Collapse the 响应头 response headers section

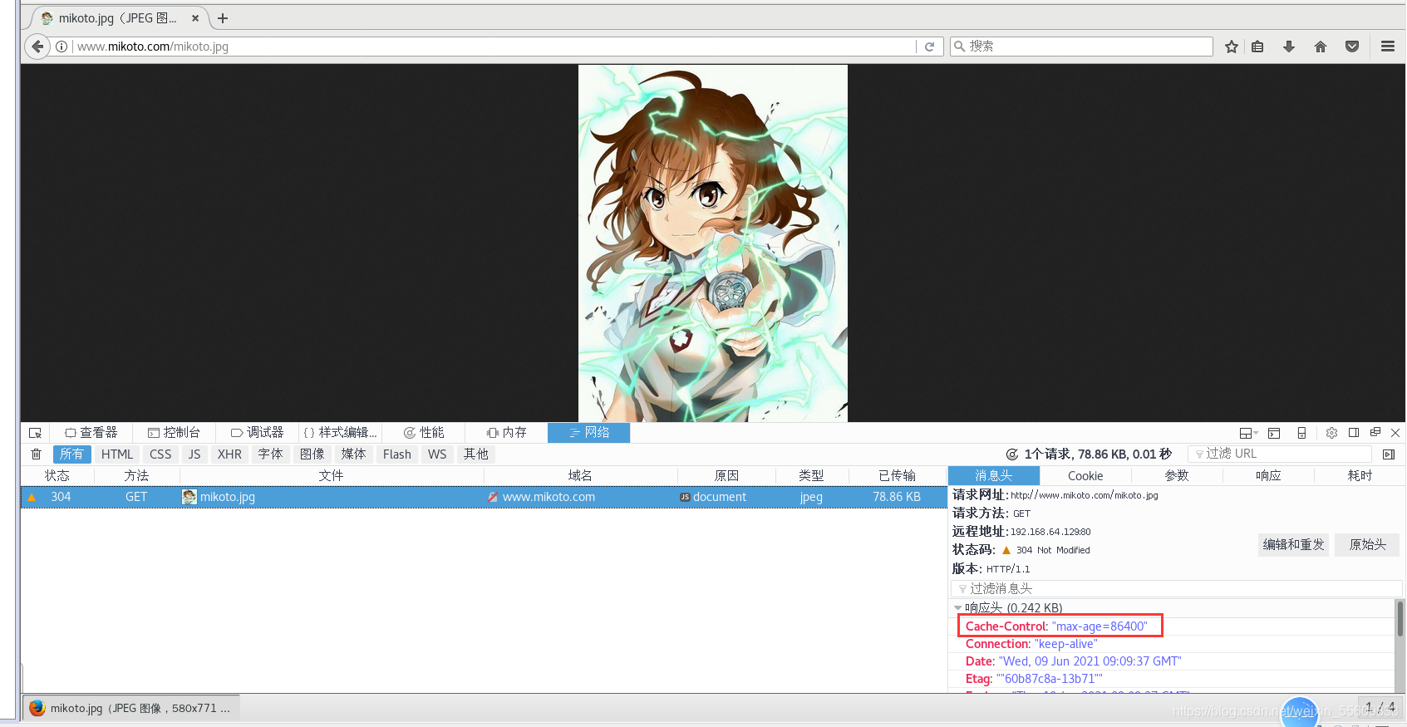(957, 608)
